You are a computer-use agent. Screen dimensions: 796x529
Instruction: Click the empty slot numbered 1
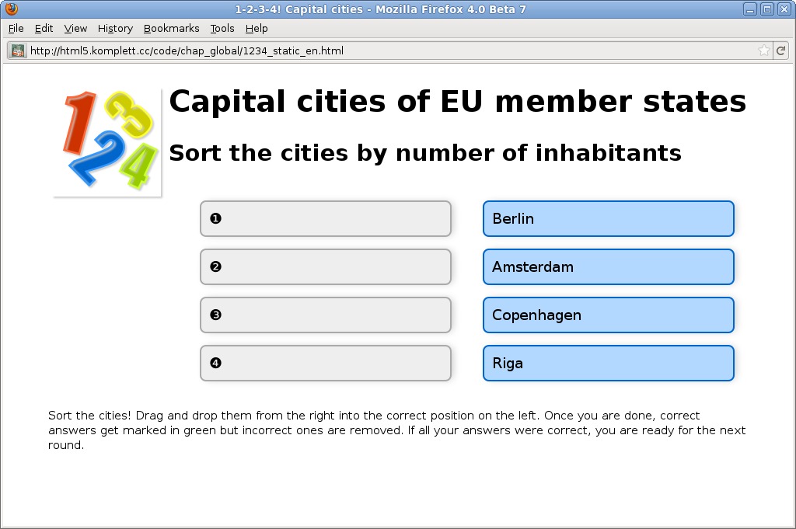pyautogui.click(x=325, y=218)
